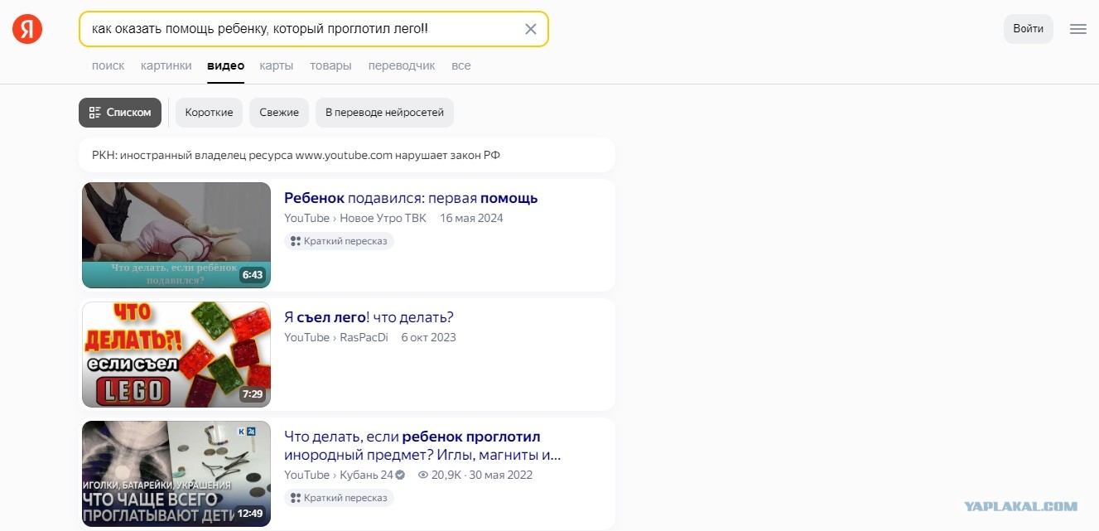Clear the search query with X icon
The image size is (1099, 531).
pyautogui.click(x=531, y=29)
